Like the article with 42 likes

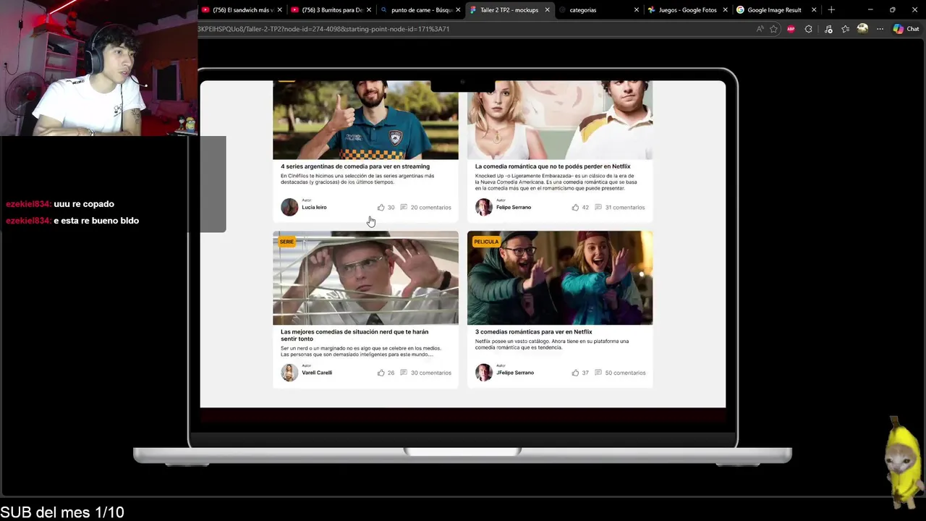(x=575, y=207)
